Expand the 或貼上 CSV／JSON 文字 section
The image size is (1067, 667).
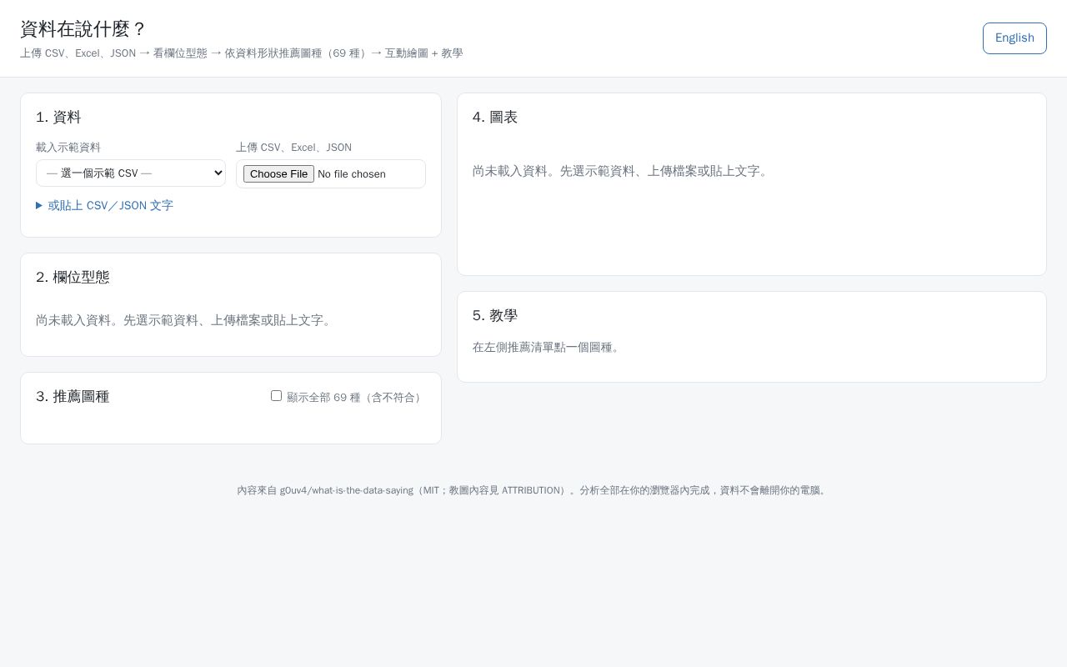pos(105,206)
